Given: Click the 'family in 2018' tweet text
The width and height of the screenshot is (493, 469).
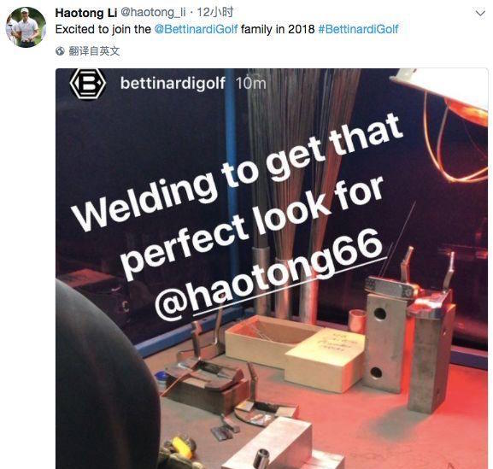Looking at the screenshot, I should (278, 29).
